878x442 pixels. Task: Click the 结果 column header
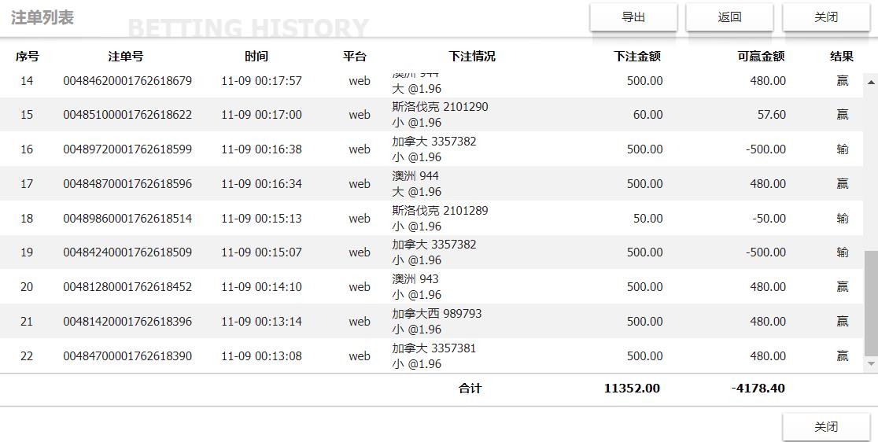(x=842, y=57)
